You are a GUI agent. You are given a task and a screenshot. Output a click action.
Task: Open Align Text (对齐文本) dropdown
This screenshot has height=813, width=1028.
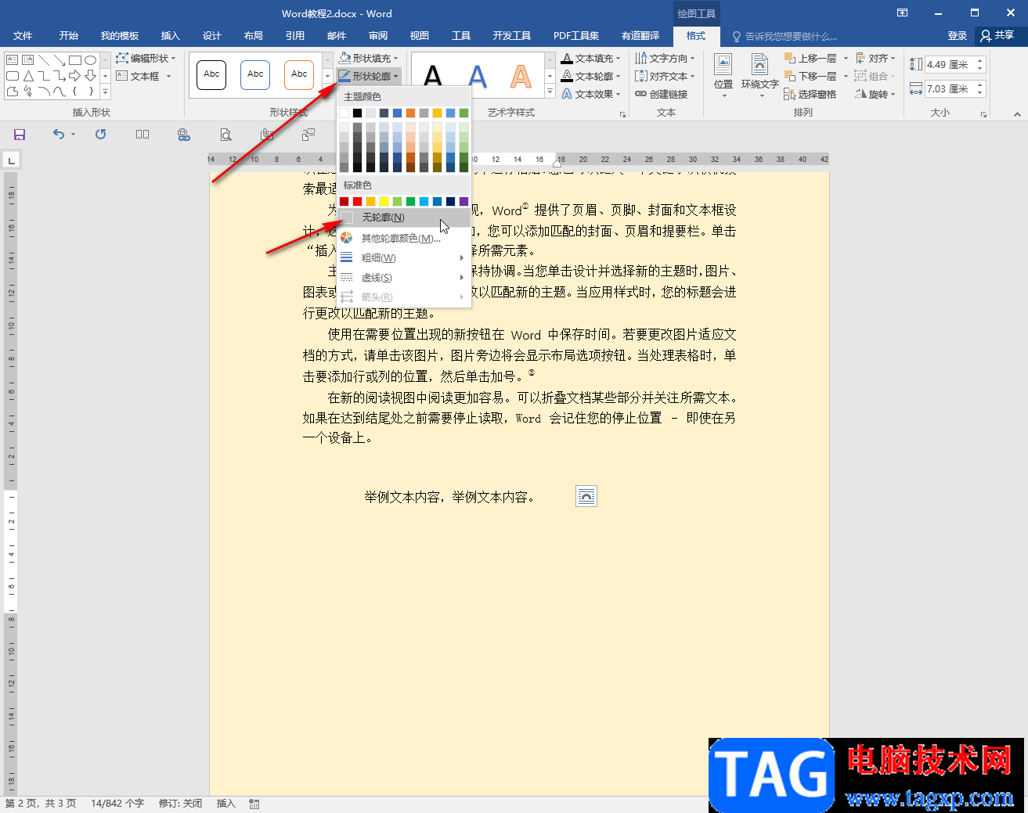click(665, 76)
